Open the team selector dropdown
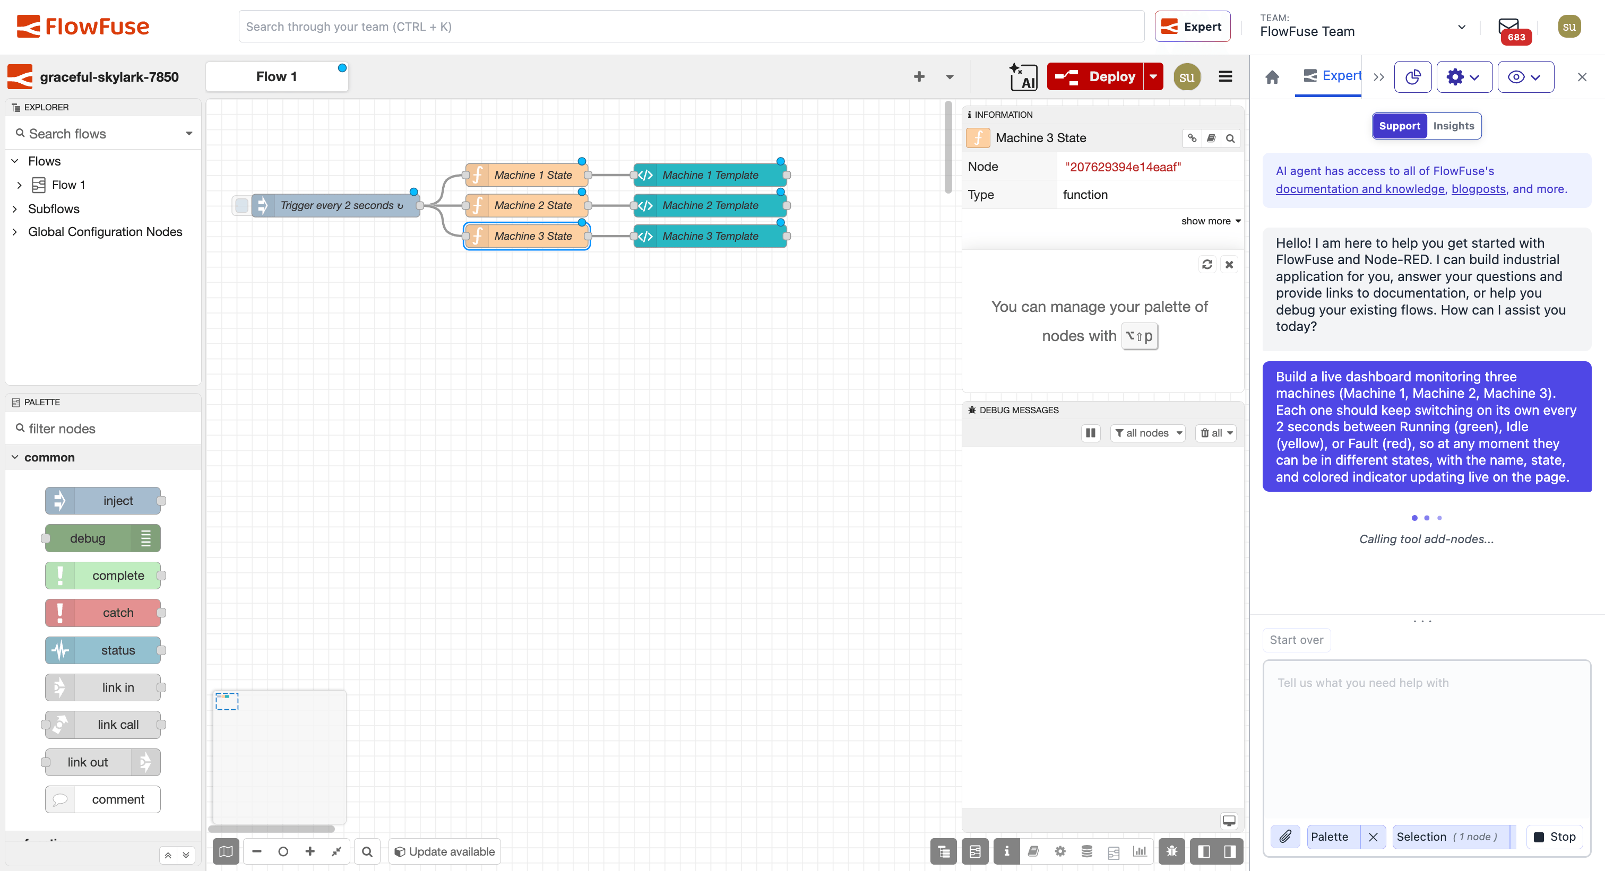 [x=1362, y=27]
